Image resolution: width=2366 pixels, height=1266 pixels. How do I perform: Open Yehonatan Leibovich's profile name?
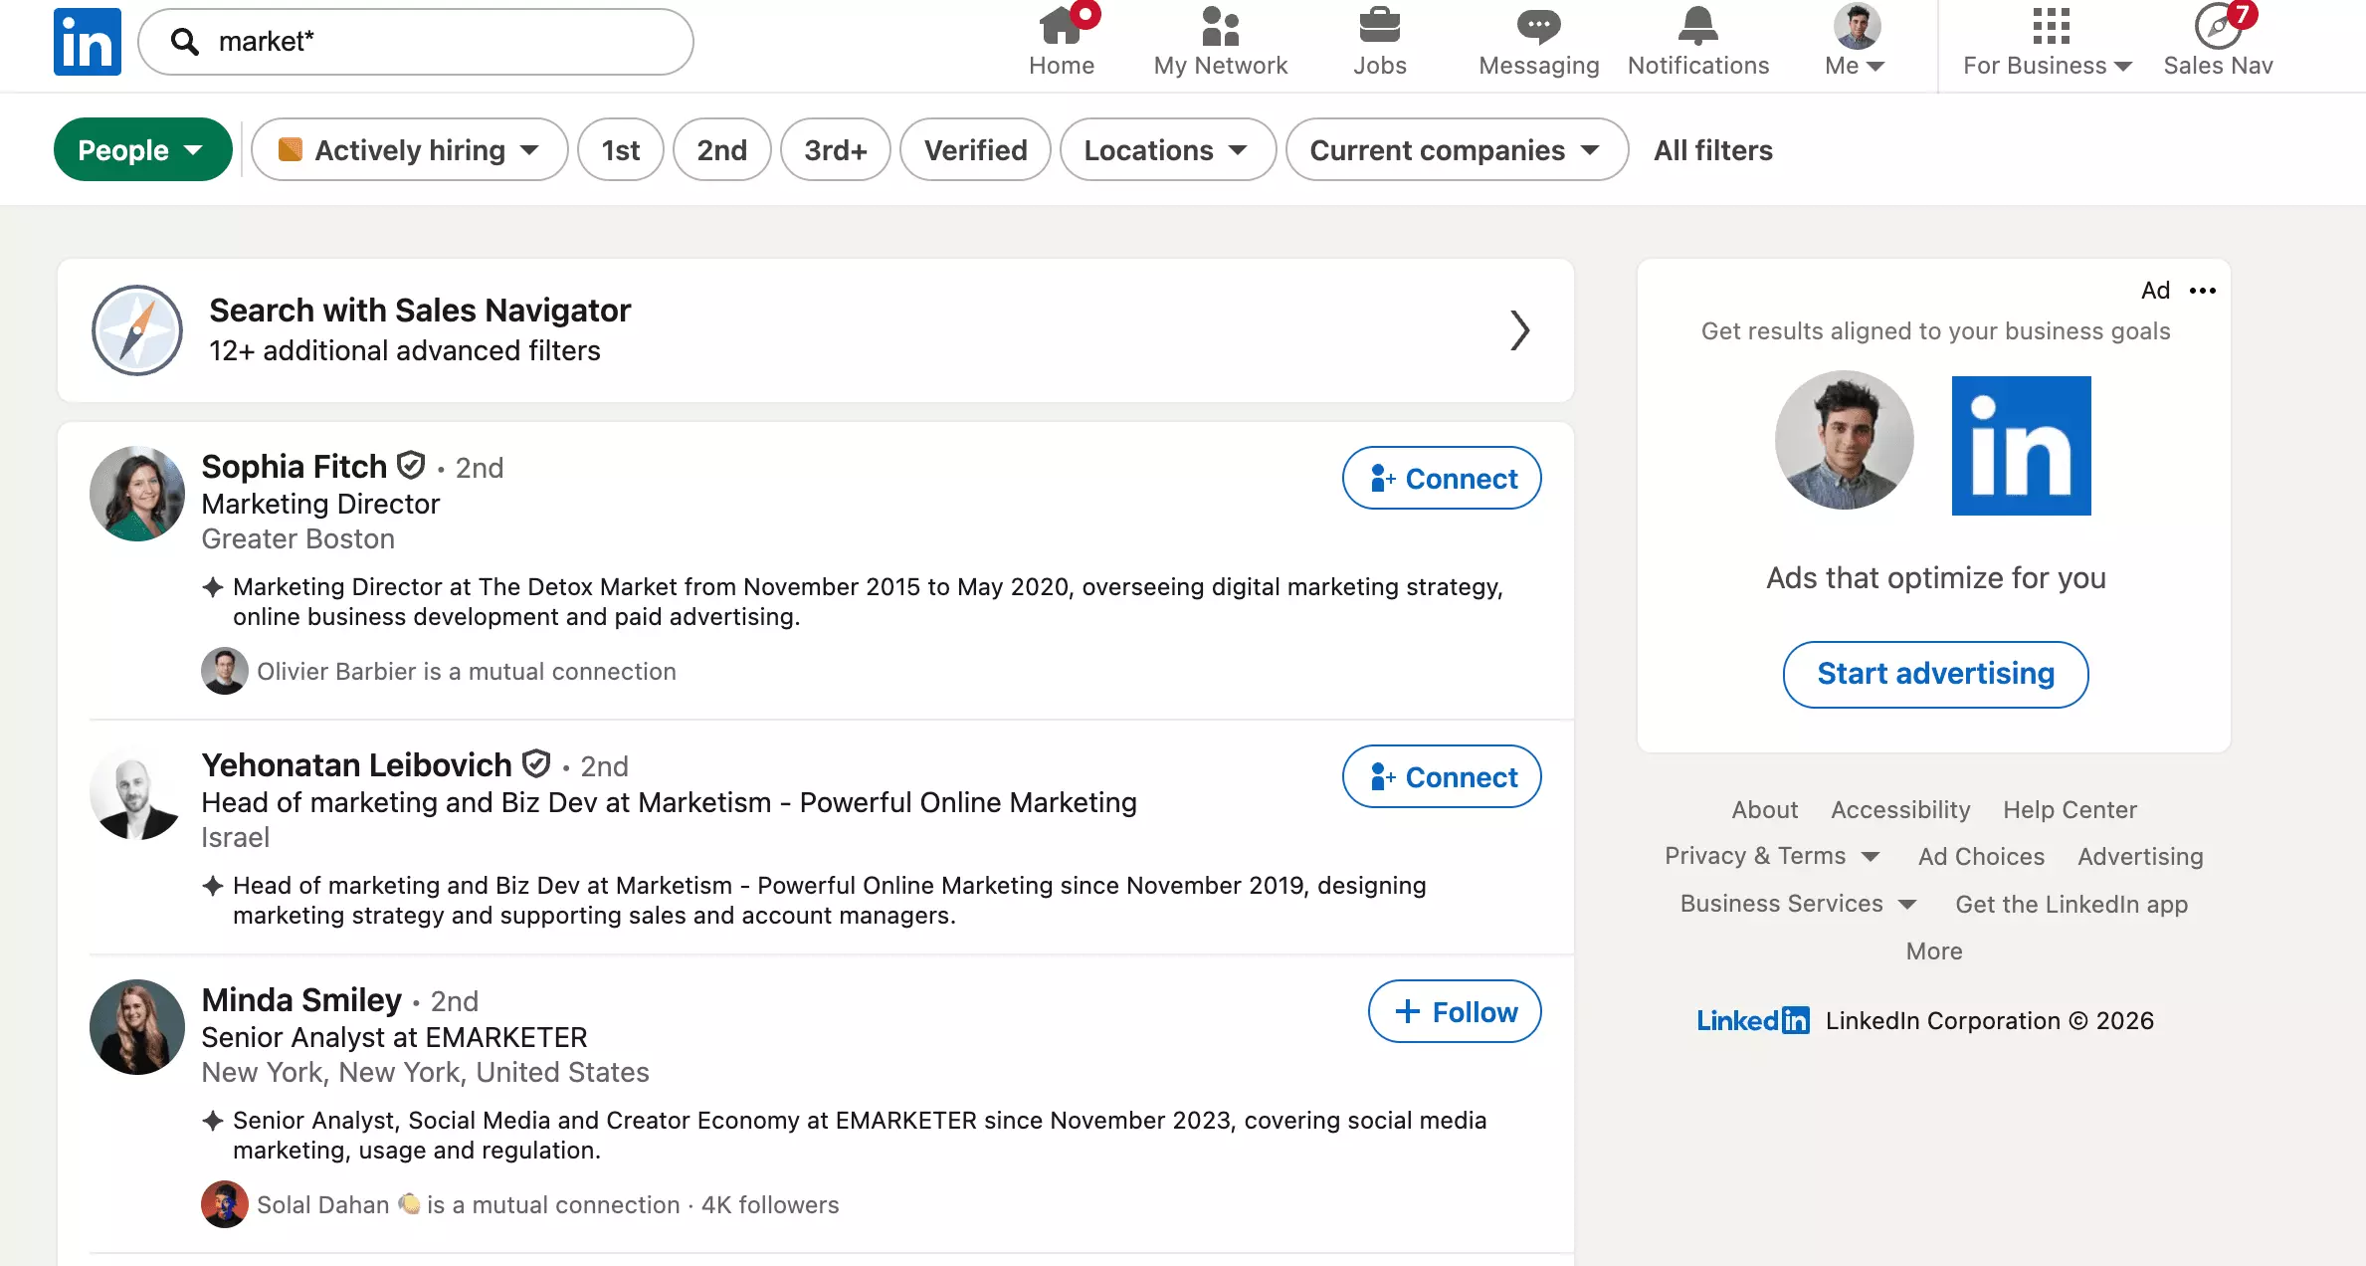(356, 764)
